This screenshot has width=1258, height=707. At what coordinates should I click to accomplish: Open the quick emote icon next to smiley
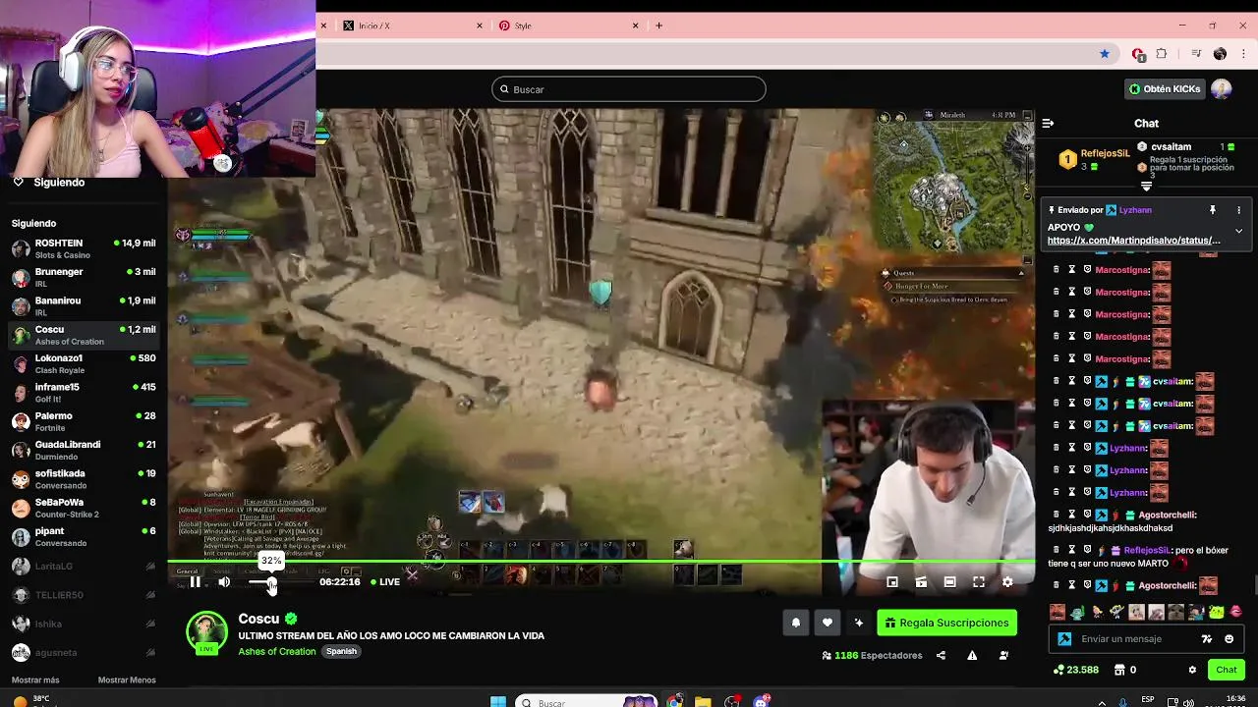(1207, 639)
